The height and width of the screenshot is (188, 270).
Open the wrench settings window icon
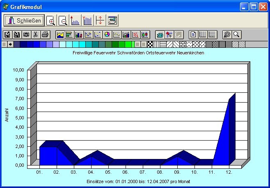point(112,20)
